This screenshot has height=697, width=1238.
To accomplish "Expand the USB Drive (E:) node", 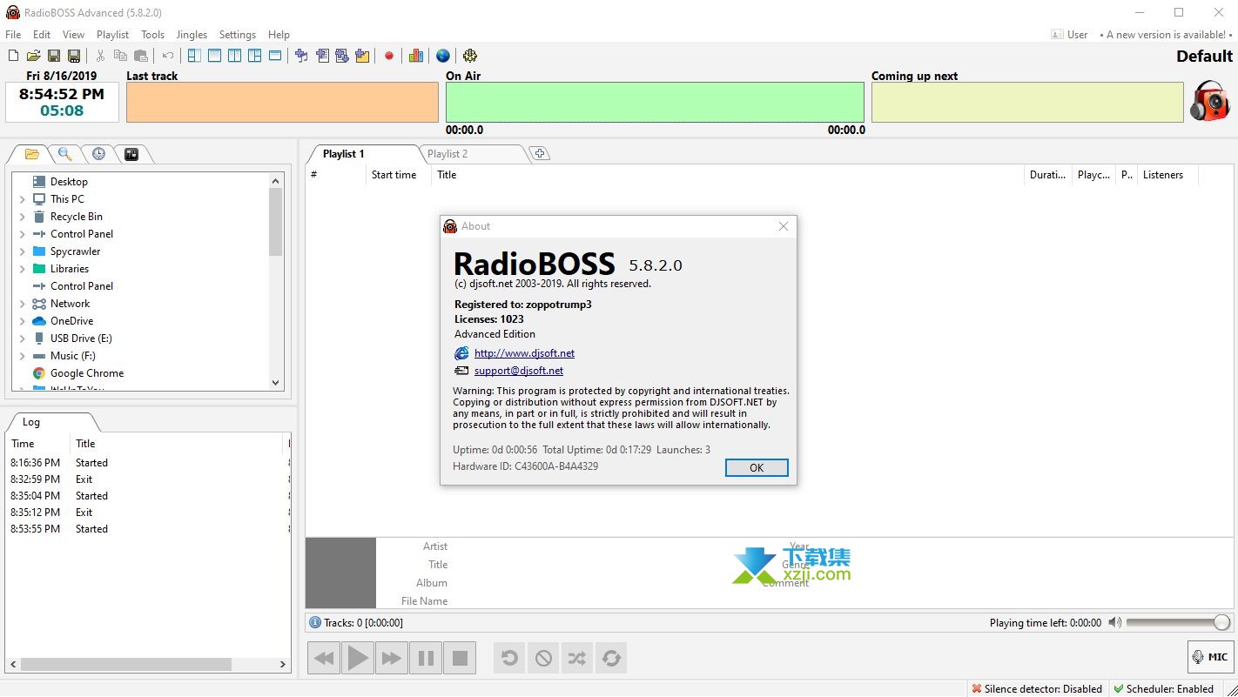I will coord(22,338).
